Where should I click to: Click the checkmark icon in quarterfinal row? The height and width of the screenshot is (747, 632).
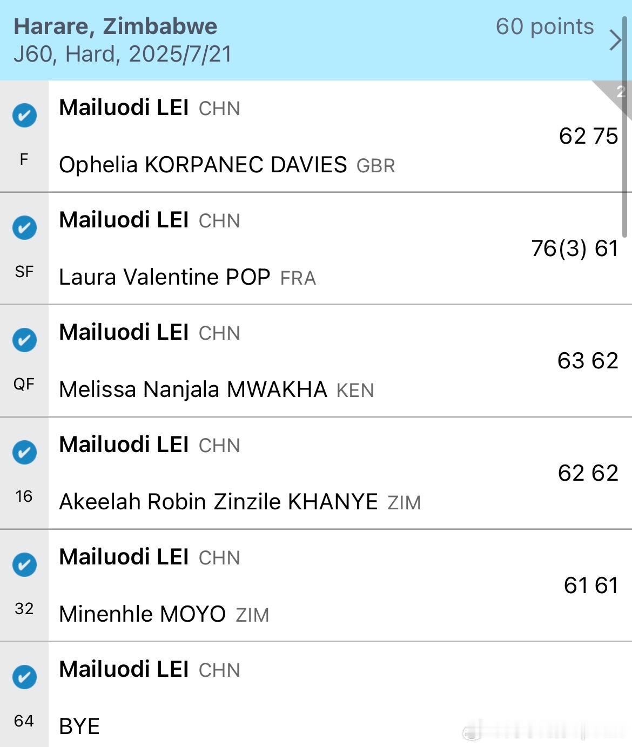pyautogui.click(x=24, y=340)
